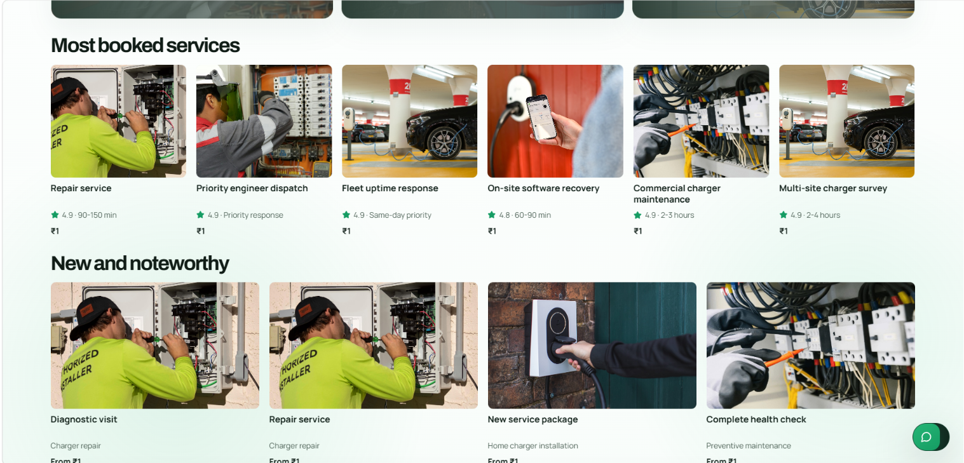The height and width of the screenshot is (463, 964).
Task: Select the Multi-site charger survey card image
Action: [x=846, y=121]
